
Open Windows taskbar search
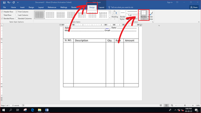pos(11,110)
